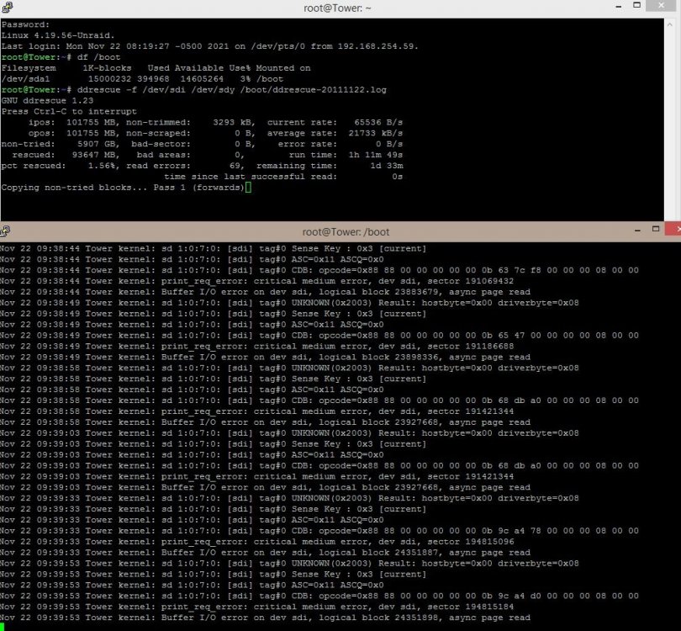Close the root@Tower: ~ window
The width and height of the screenshot is (681, 631).
pyautogui.click(x=661, y=6)
